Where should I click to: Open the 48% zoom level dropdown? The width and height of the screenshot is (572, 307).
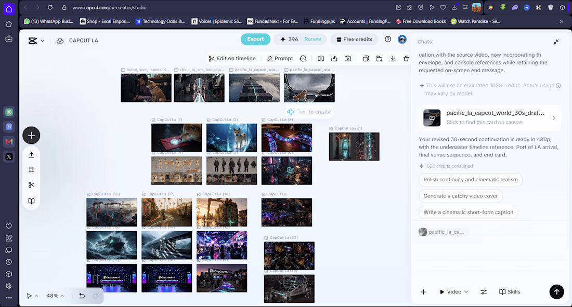[x=55, y=296]
